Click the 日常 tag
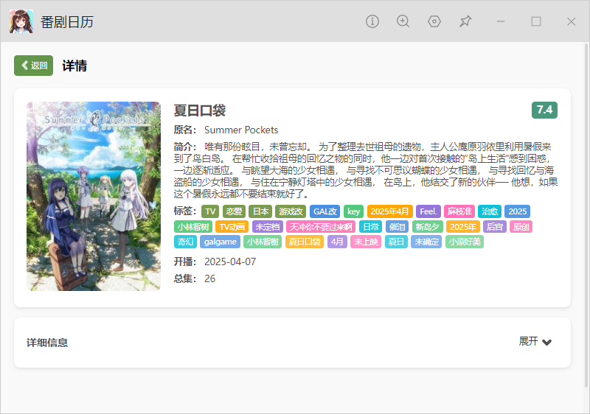Image resolution: width=590 pixels, height=414 pixels. click(371, 227)
